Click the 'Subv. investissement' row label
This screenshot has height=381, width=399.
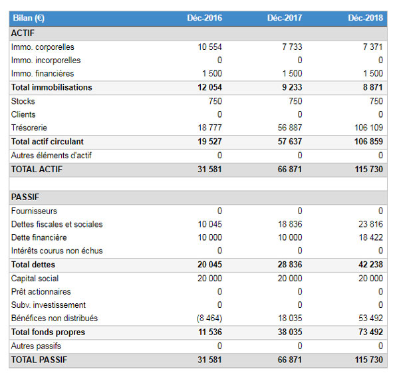point(49,305)
